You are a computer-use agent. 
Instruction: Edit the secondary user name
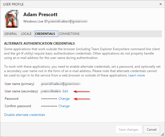pyautogui.click(x=65, y=91)
